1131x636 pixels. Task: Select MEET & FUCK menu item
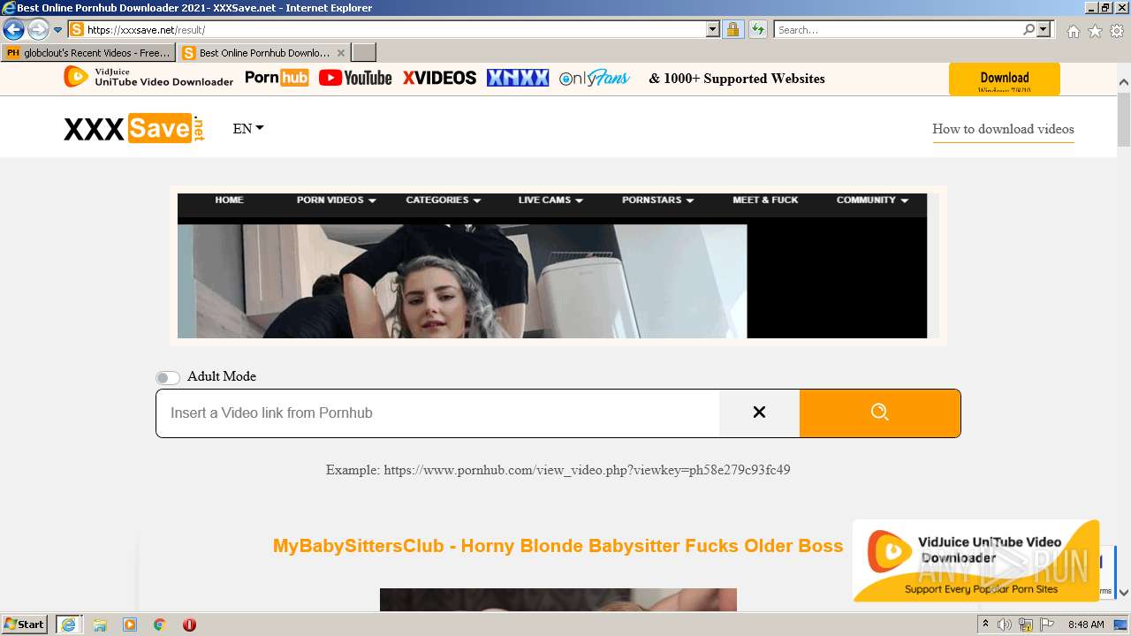[765, 200]
